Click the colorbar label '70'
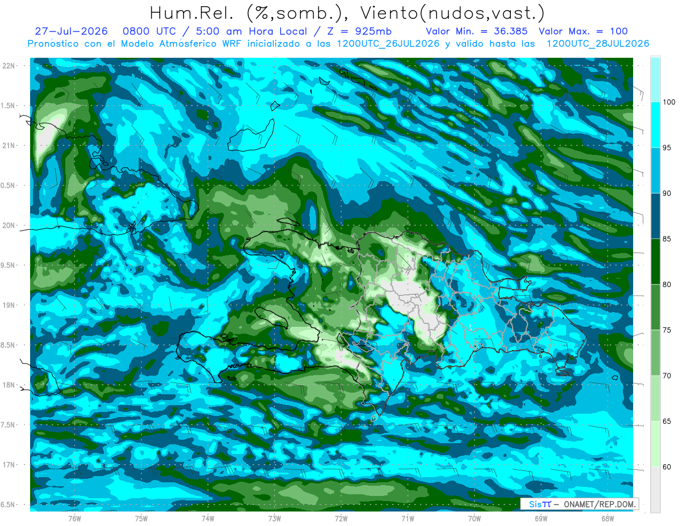The height and width of the screenshot is (526, 682). 667,376
